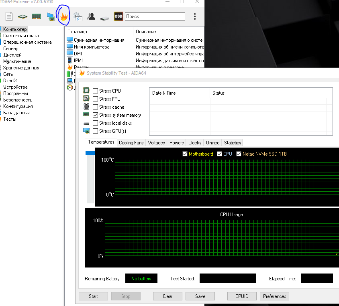Toggle the CPU temperature graph checkbox
This screenshot has width=339, height=306.
pyautogui.click(x=219, y=154)
